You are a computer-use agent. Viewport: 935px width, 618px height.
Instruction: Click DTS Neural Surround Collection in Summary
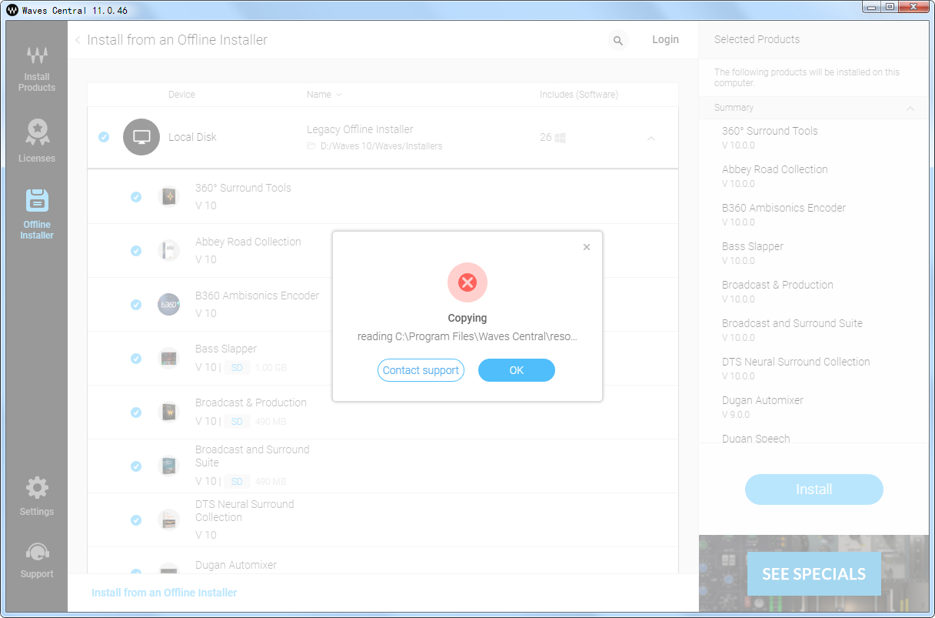[x=796, y=362]
